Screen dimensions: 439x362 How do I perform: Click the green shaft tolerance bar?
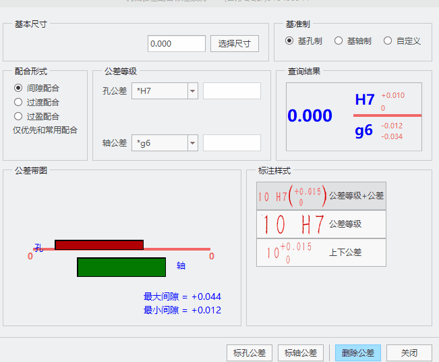click(x=121, y=267)
